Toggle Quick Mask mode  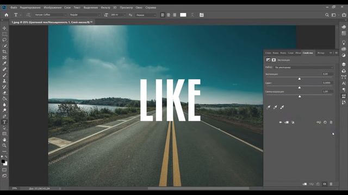[4, 170]
